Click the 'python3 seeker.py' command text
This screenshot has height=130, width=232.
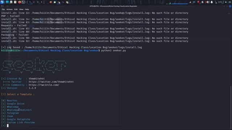click(113, 51)
